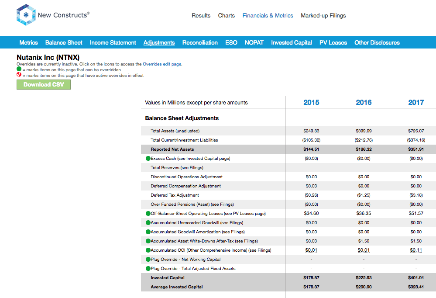Switch to the Reconciliation tab
This screenshot has height=298, width=436.
tap(200, 43)
